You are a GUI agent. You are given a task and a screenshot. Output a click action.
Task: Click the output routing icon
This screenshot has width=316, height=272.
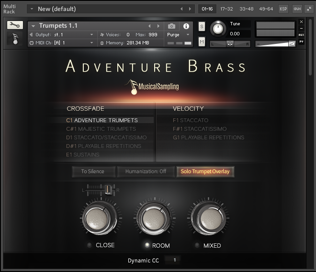(x=32, y=35)
